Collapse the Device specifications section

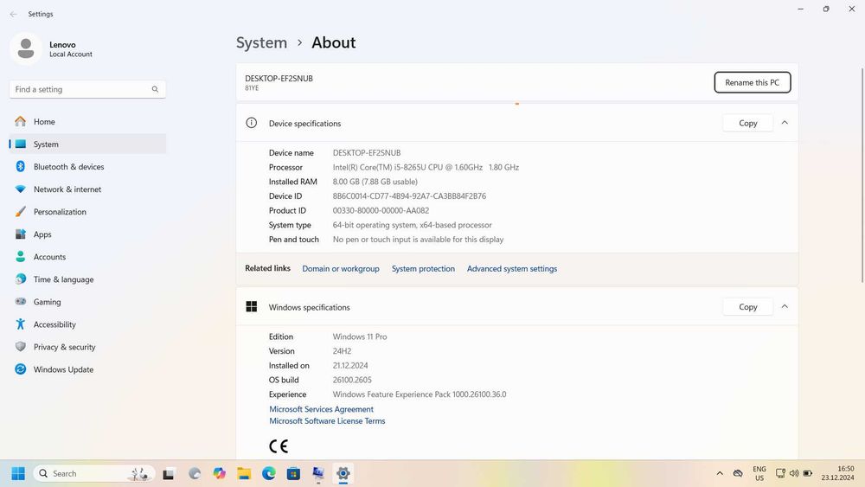coord(785,123)
